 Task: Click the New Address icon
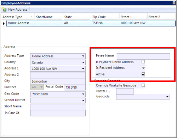pyautogui.click(x=4, y=10)
